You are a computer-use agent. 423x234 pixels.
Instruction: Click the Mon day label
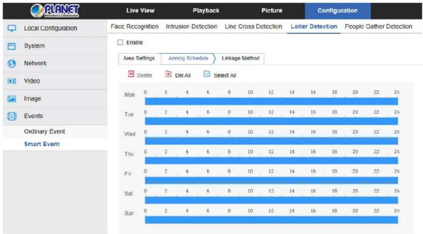pyautogui.click(x=130, y=95)
